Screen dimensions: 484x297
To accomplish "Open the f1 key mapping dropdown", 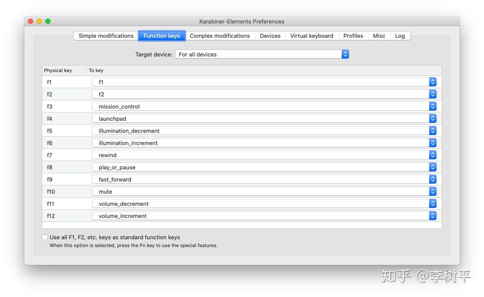I will pos(432,82).
